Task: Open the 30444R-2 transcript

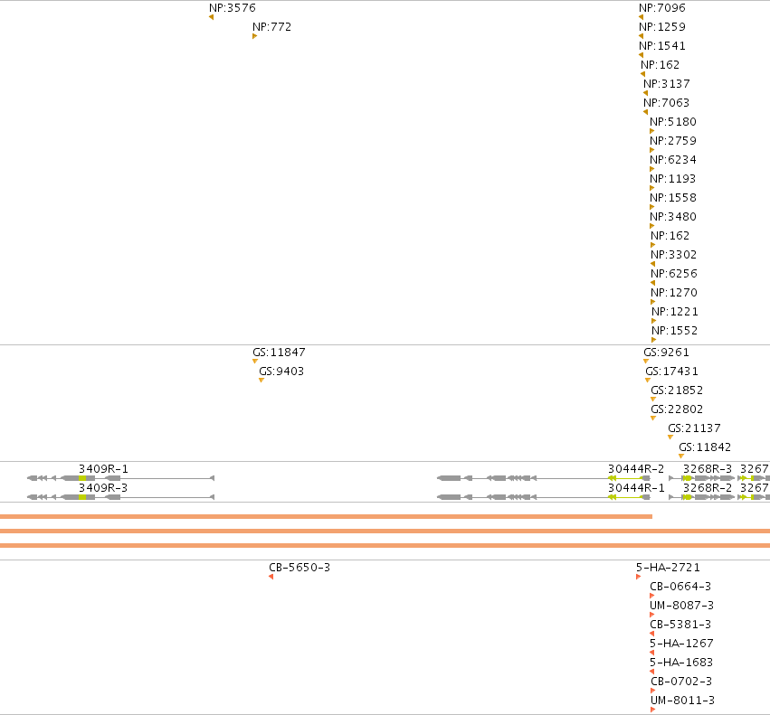Action: (544, 478)
